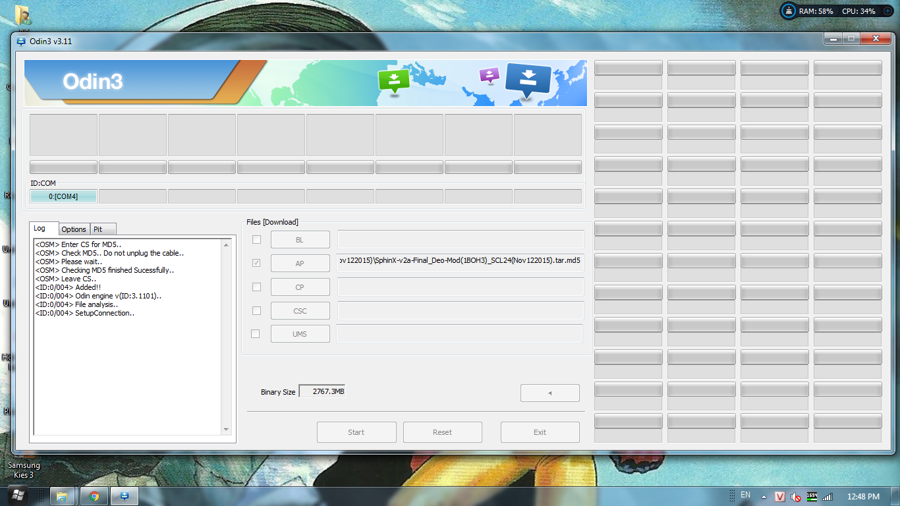Click the log scrollbar up arrow
This screenshot has height=506, width=900.
227,245
